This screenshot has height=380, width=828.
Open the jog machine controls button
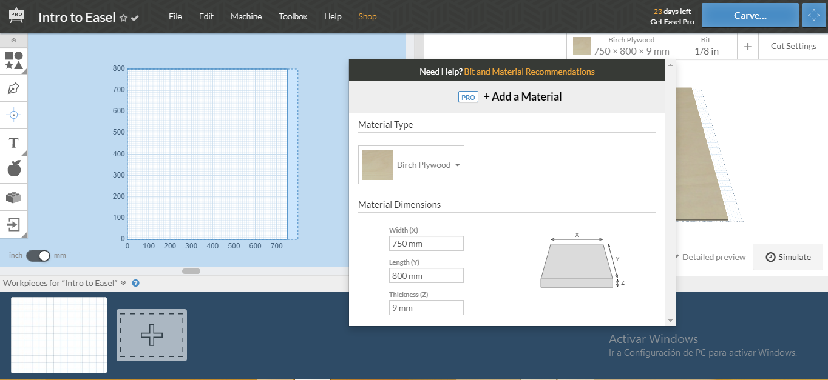(813, 16)
